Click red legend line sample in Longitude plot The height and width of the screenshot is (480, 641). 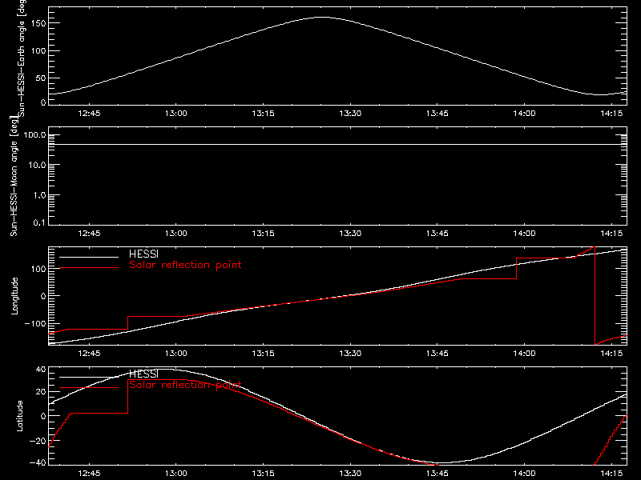point(89,268)
